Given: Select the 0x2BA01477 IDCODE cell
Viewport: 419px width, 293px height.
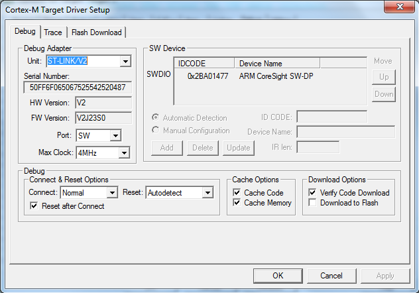Looking at the screenshot, I should click(208, 76).
